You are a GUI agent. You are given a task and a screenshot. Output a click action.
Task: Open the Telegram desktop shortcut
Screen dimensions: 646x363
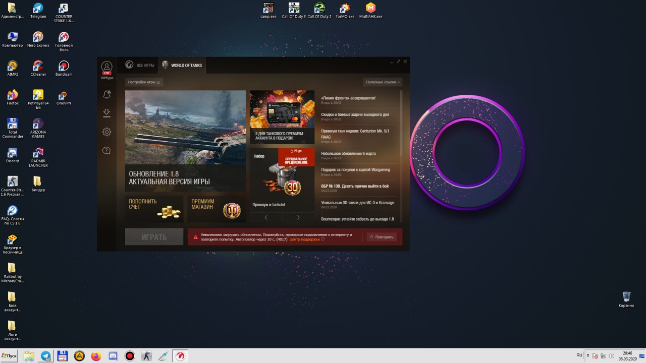coord(38,11)
